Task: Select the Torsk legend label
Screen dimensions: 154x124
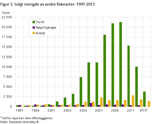Action: pos(40,22)
